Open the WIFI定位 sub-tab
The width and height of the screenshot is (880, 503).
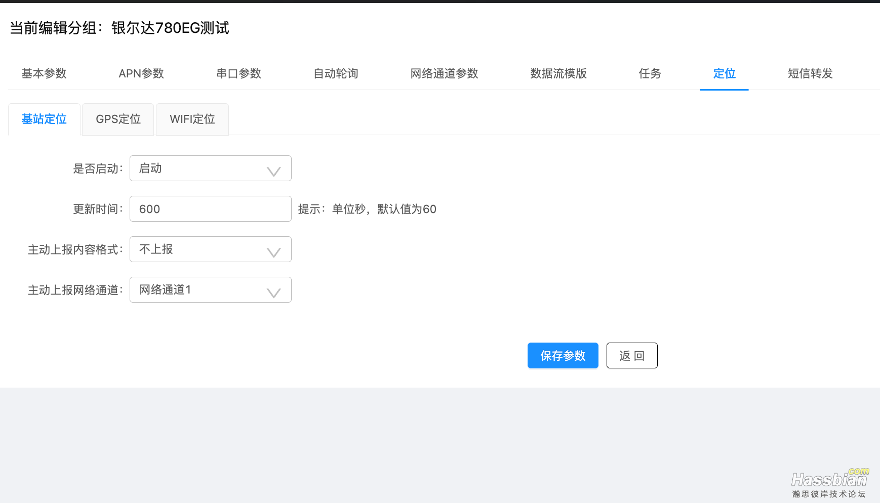192,119
